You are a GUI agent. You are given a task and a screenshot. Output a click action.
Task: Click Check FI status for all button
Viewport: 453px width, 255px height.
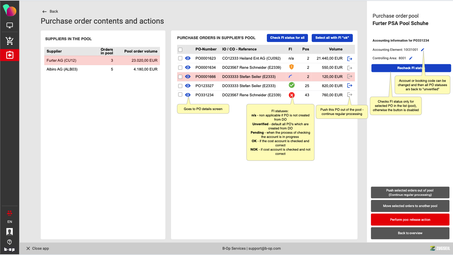pos(287,38)
